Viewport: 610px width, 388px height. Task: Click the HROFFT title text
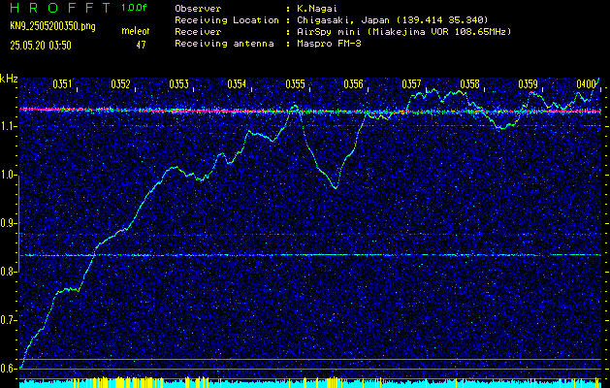60,8
